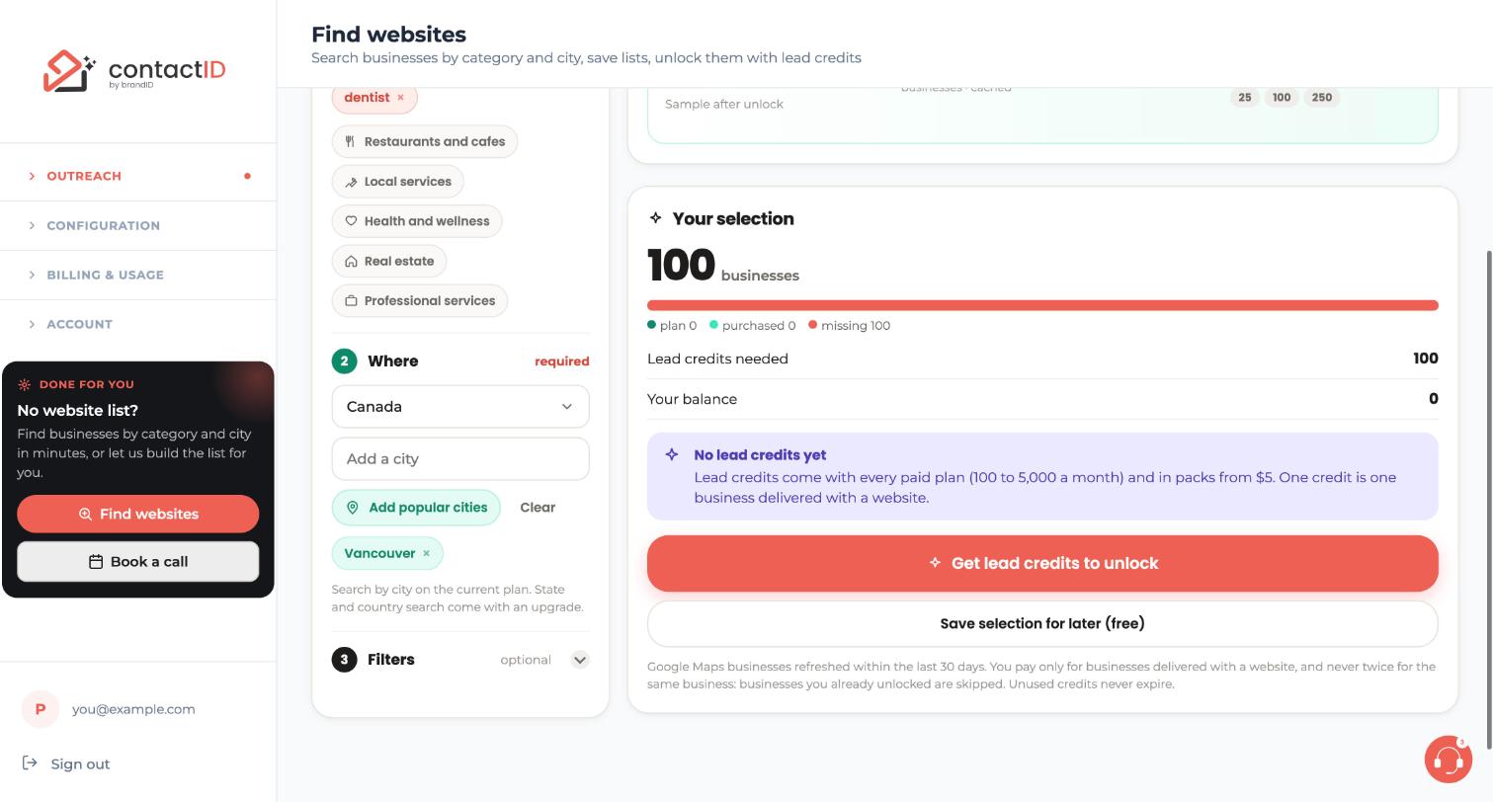Expand the Filters optional section chevron

click(x=580, y=660)
